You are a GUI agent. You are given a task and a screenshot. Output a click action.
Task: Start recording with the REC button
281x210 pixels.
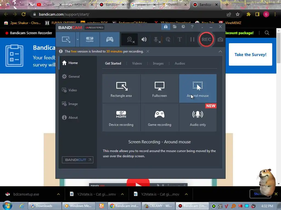[x=206, y=39]
